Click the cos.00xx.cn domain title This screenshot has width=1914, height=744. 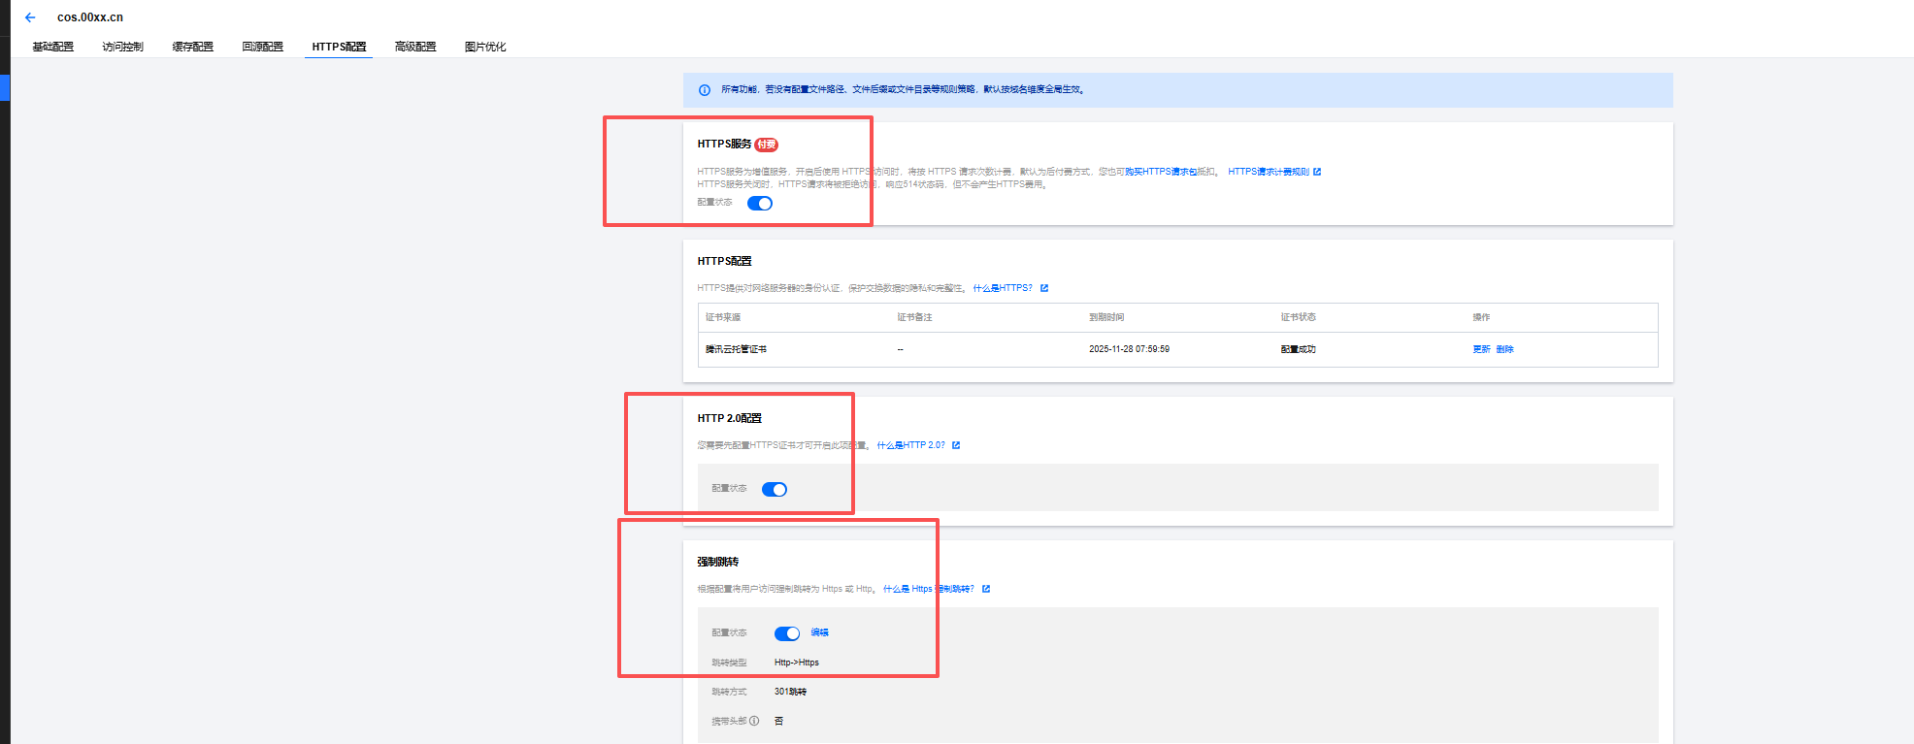(x=90, y=17)
